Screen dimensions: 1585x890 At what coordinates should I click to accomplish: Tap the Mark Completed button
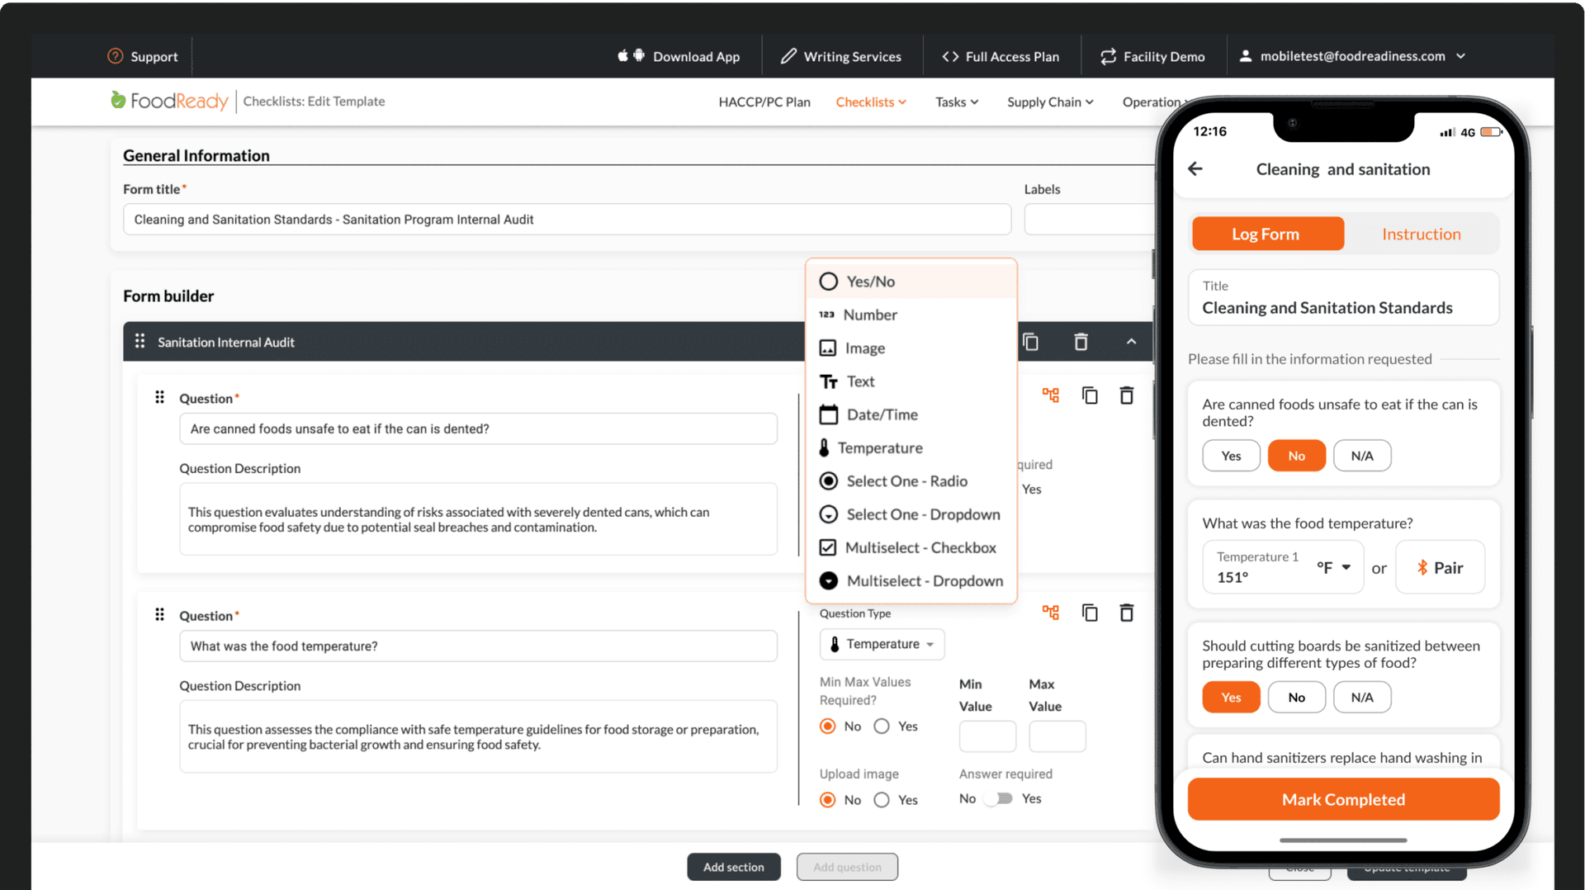[1343, 799]
